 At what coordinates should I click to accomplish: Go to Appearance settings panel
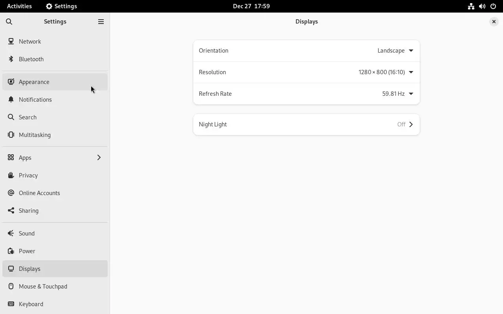point(55,82)
